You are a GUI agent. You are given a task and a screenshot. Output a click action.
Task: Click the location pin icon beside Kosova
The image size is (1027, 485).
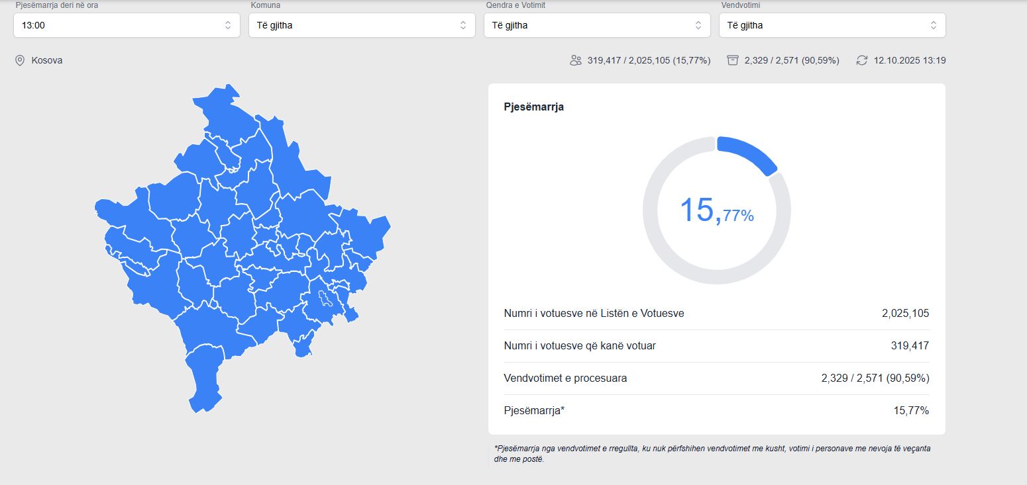click(x=19, y=60)
